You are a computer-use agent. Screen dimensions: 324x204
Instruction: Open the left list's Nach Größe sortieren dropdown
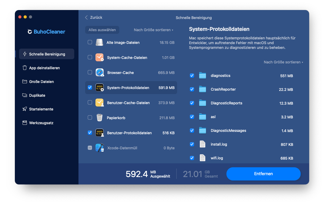pyautogui.click(x=153, y=30)
